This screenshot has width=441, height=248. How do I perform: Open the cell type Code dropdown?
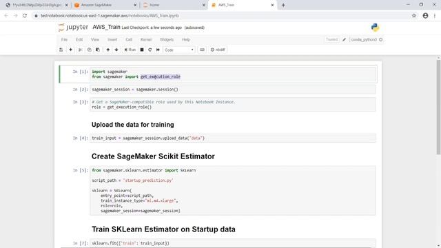(x=179, y=50)
